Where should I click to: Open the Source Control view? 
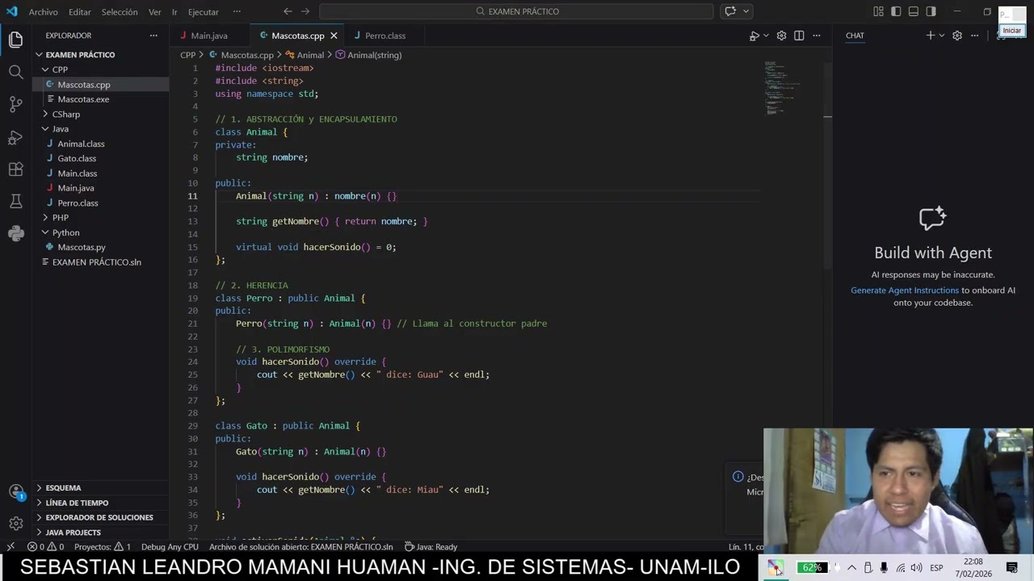click(x=15, y=104)
